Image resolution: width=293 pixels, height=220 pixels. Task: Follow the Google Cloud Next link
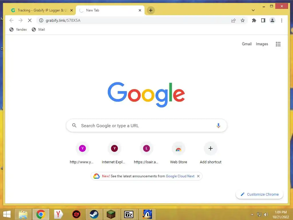click(x=180, y=176)
